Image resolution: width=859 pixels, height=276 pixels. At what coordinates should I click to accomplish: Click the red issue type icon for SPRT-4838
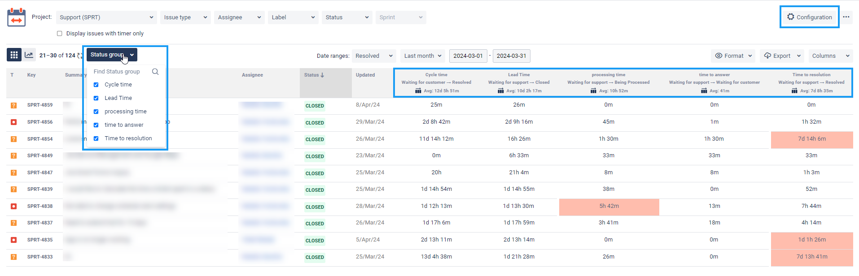click(13, 206)
